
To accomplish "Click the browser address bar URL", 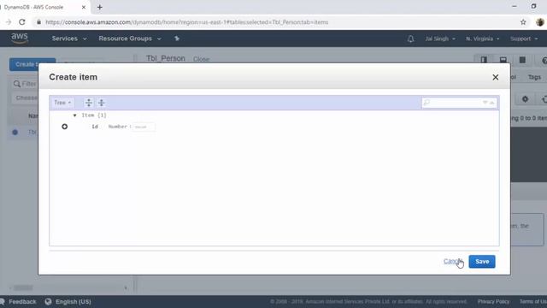I will [186, 22].
